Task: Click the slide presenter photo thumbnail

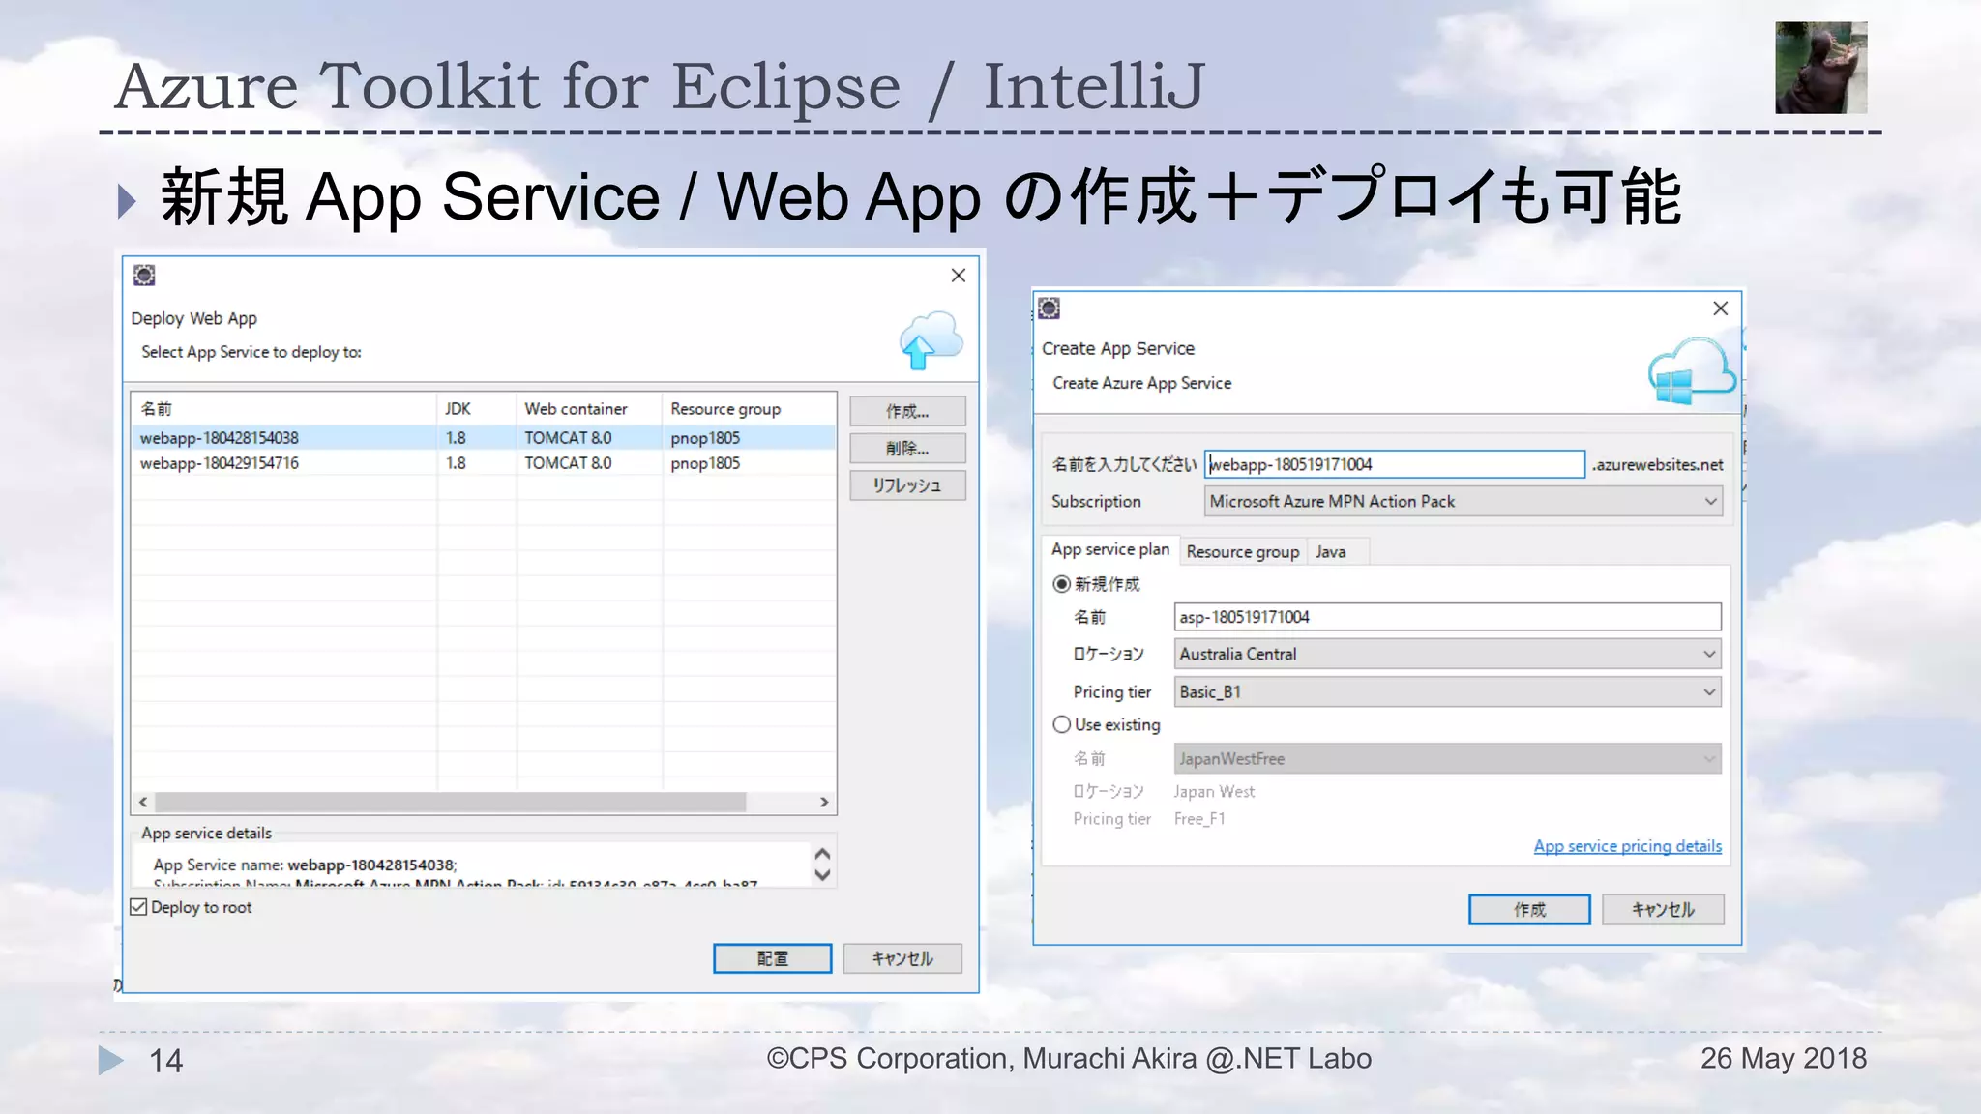Action: pyautogui.click(x=1820, y=68)
